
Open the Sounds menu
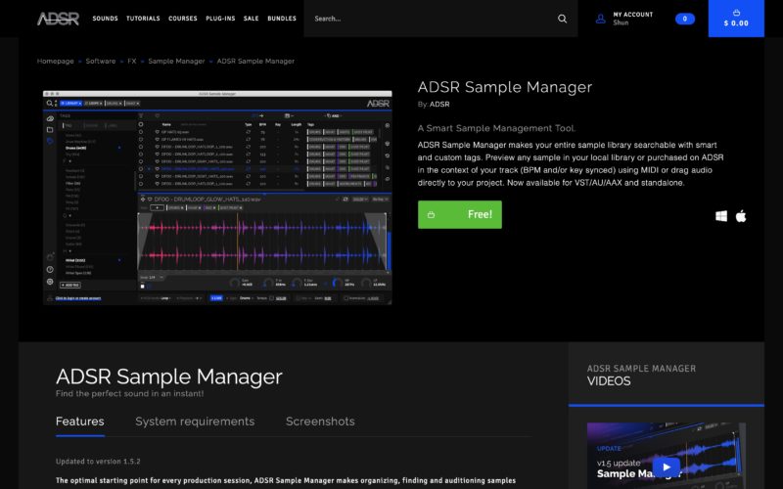point(106,19)
